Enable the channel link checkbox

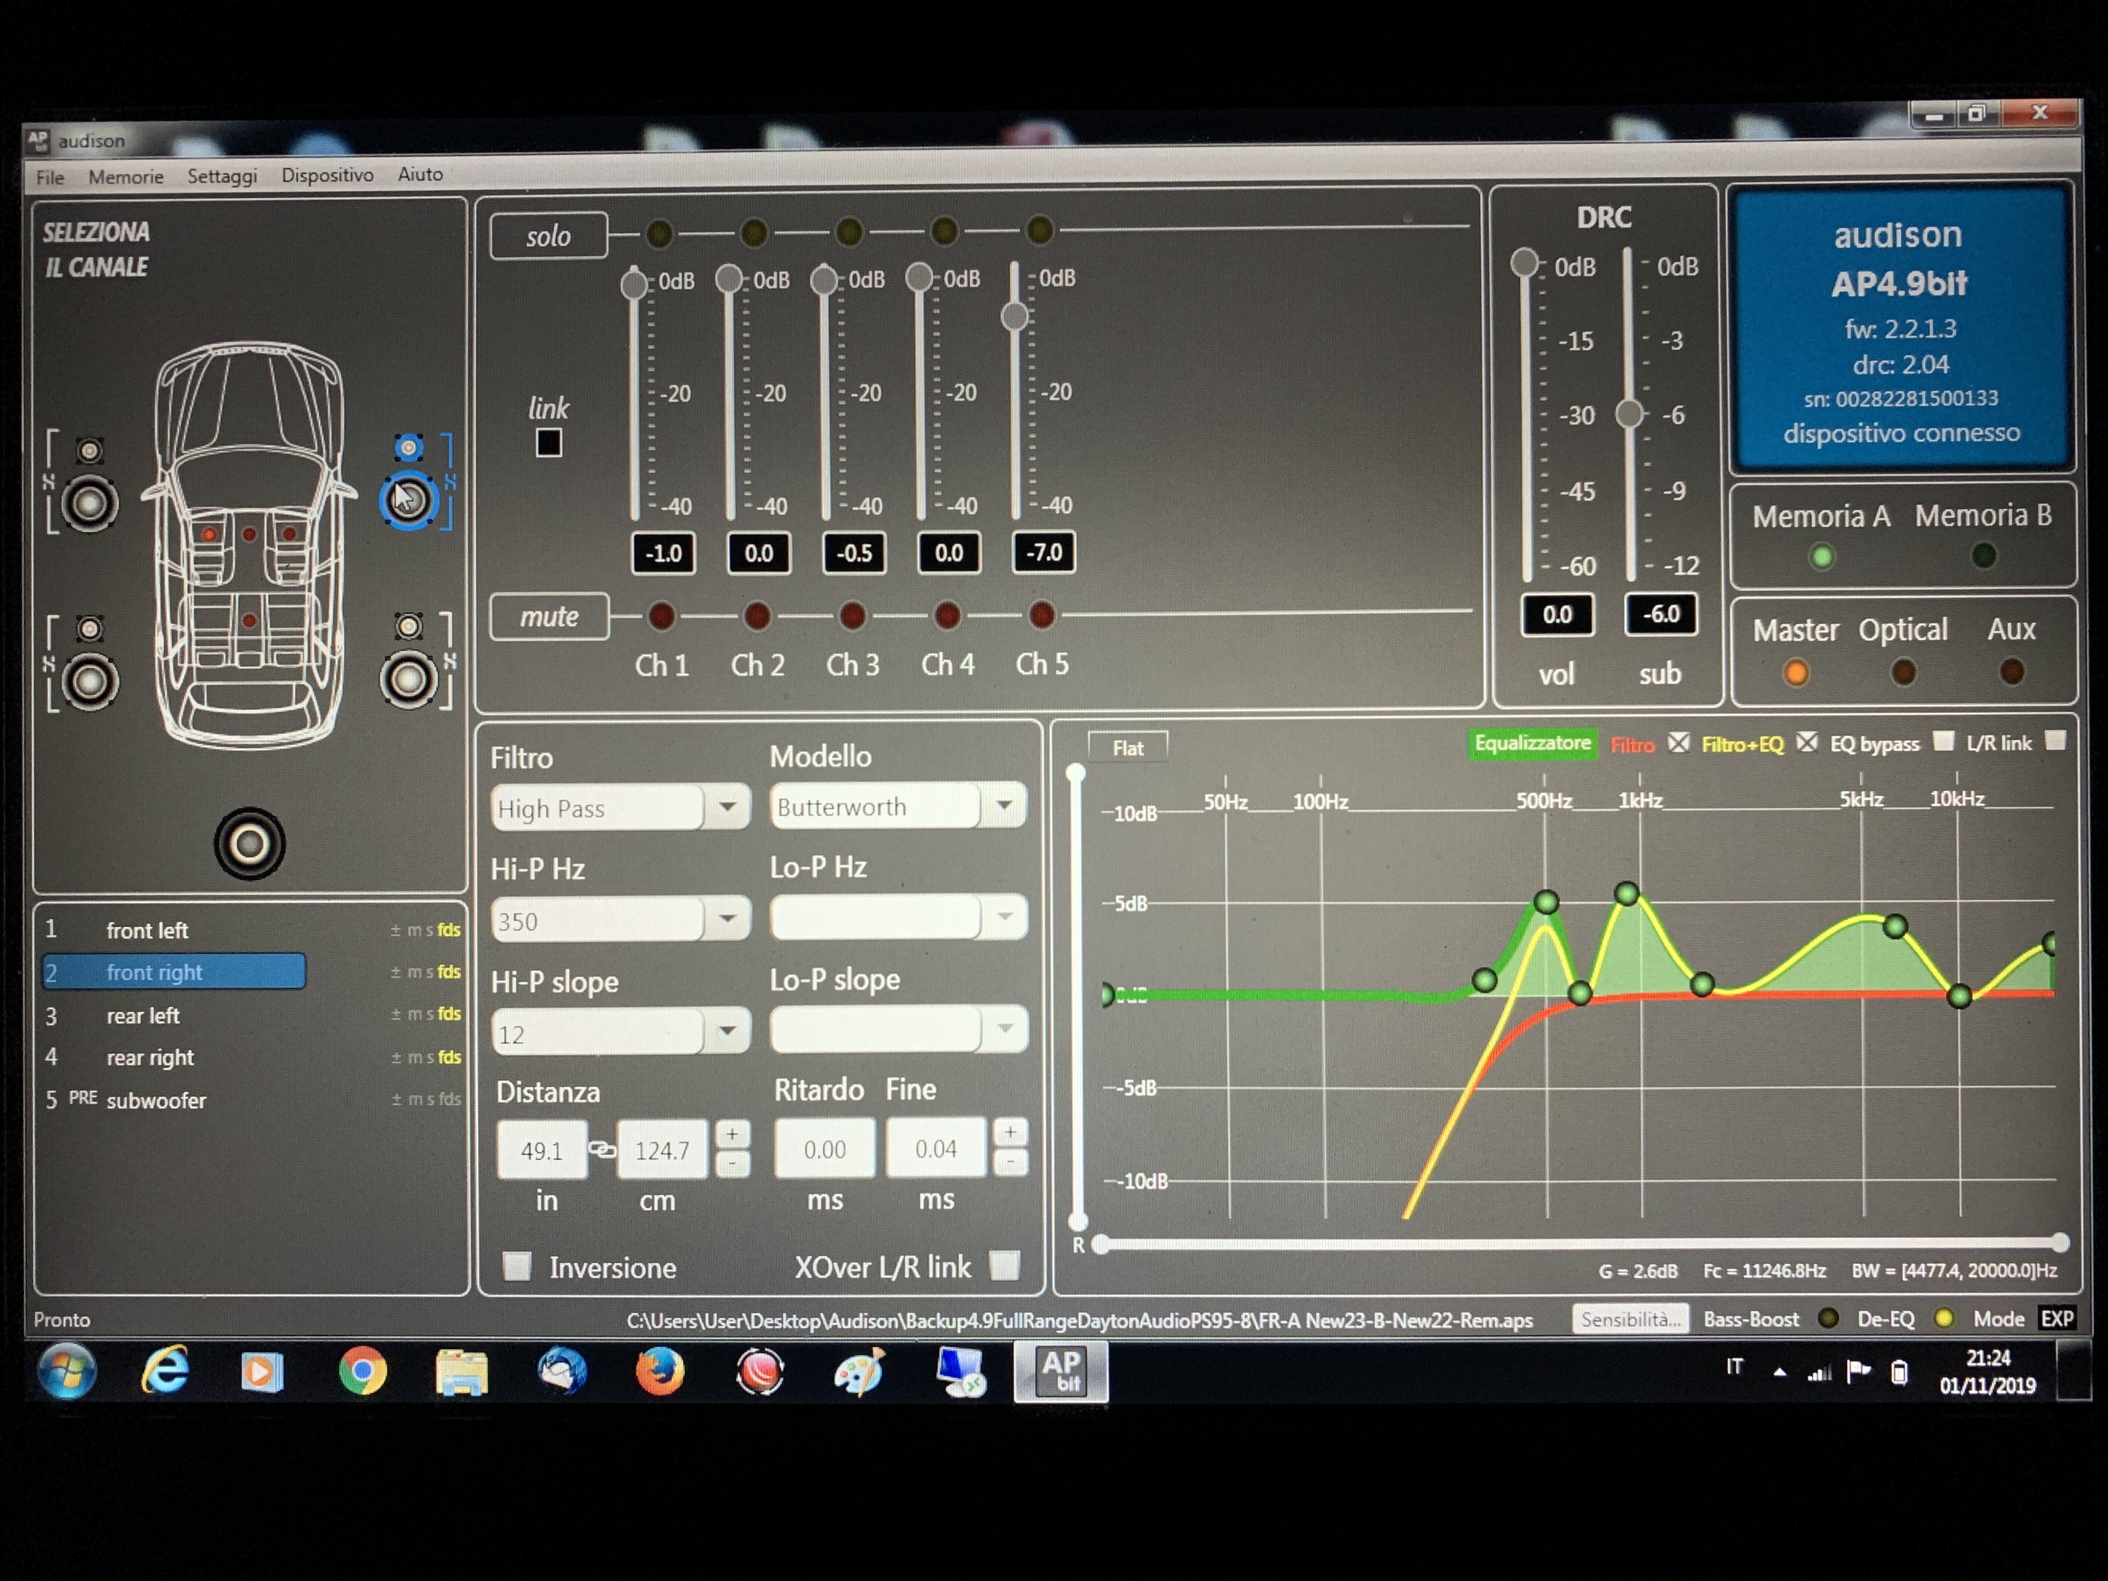pos(548,442)
